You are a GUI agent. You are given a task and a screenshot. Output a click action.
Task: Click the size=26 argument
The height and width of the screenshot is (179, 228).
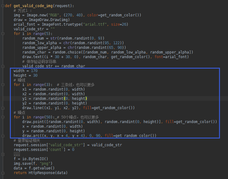[119, 24]
